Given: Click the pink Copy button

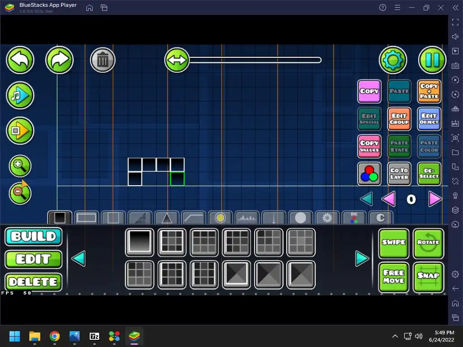Looking at the screenshot, I should coord(369,91).
